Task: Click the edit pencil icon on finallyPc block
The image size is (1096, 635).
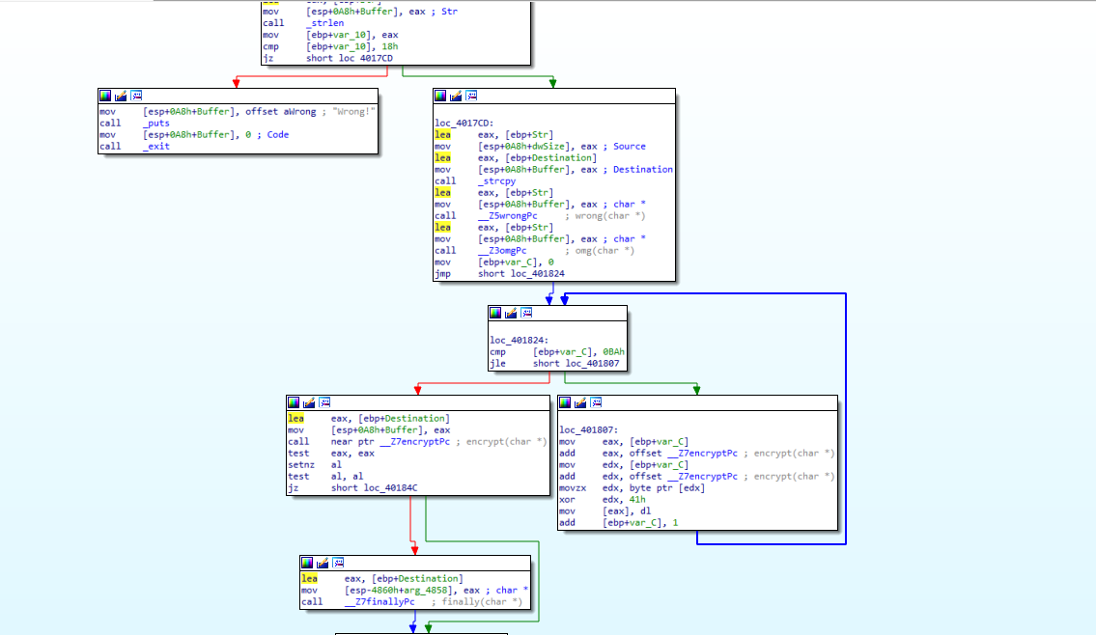Action: (323, 563)
